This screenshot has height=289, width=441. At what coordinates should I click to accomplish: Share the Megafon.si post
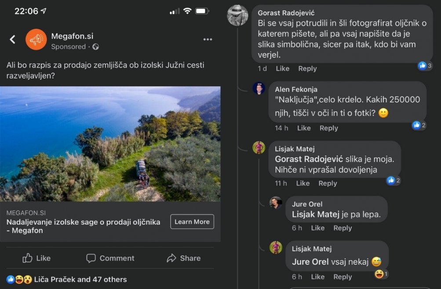pyautogui.click(x=183, y=258)
